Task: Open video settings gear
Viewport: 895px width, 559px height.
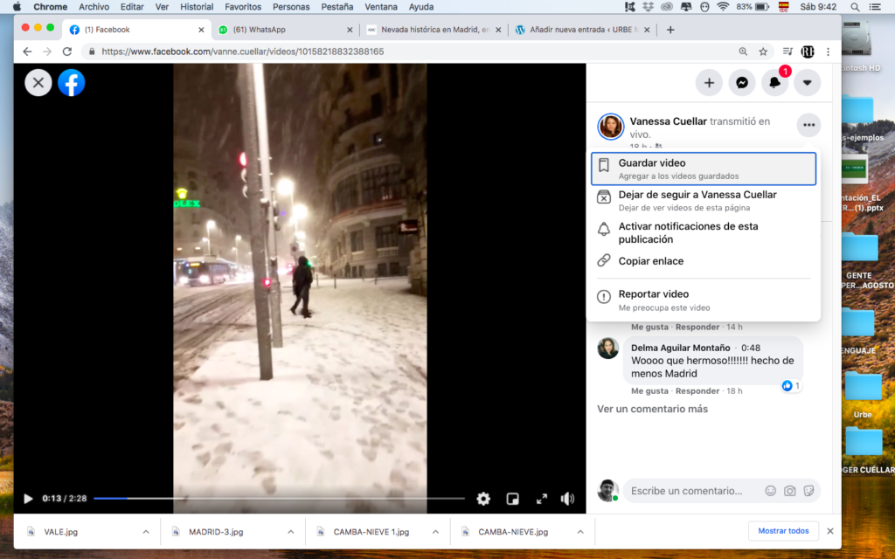Action: coord(483,499)
